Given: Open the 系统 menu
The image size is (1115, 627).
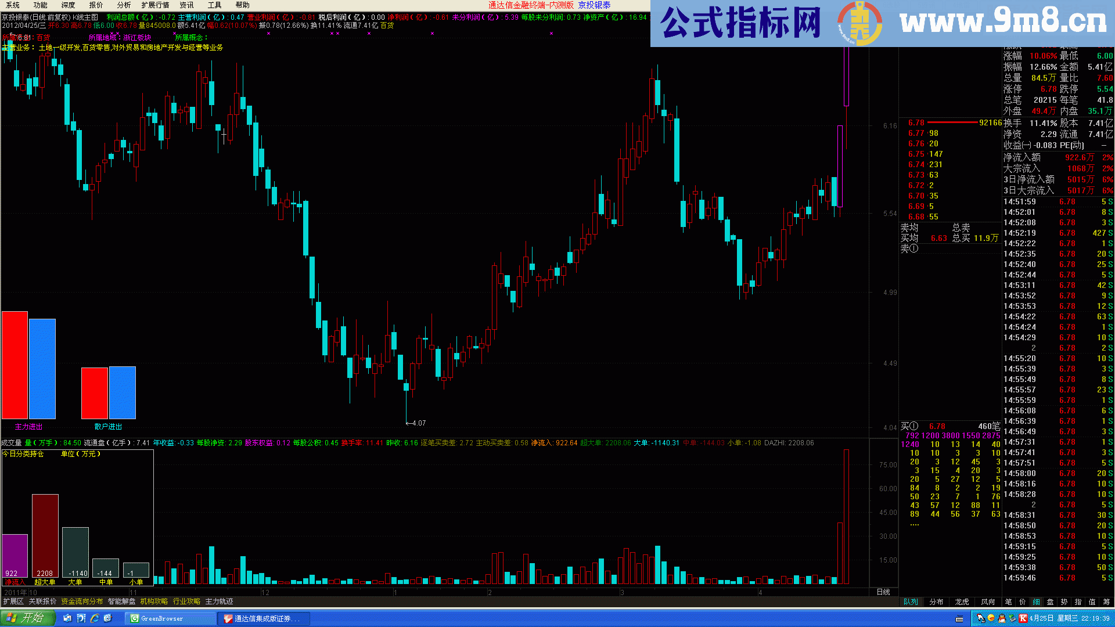Looking at the screenshot, I should click(x=13, y=5).
